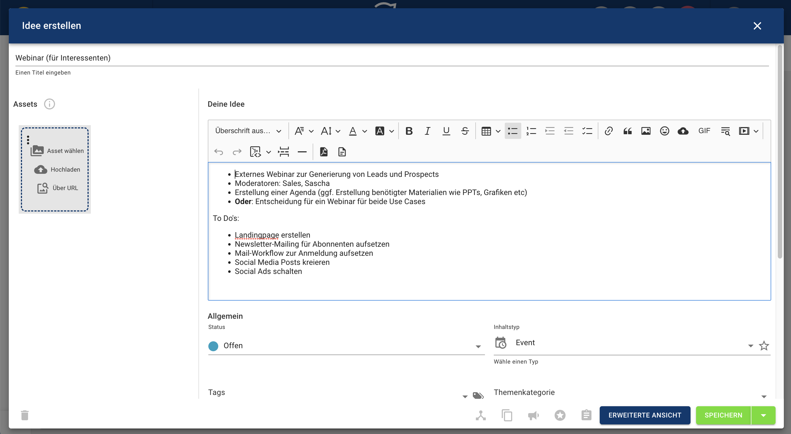
Task: Open the font size dropdown
Action: [x=330, y=131]
